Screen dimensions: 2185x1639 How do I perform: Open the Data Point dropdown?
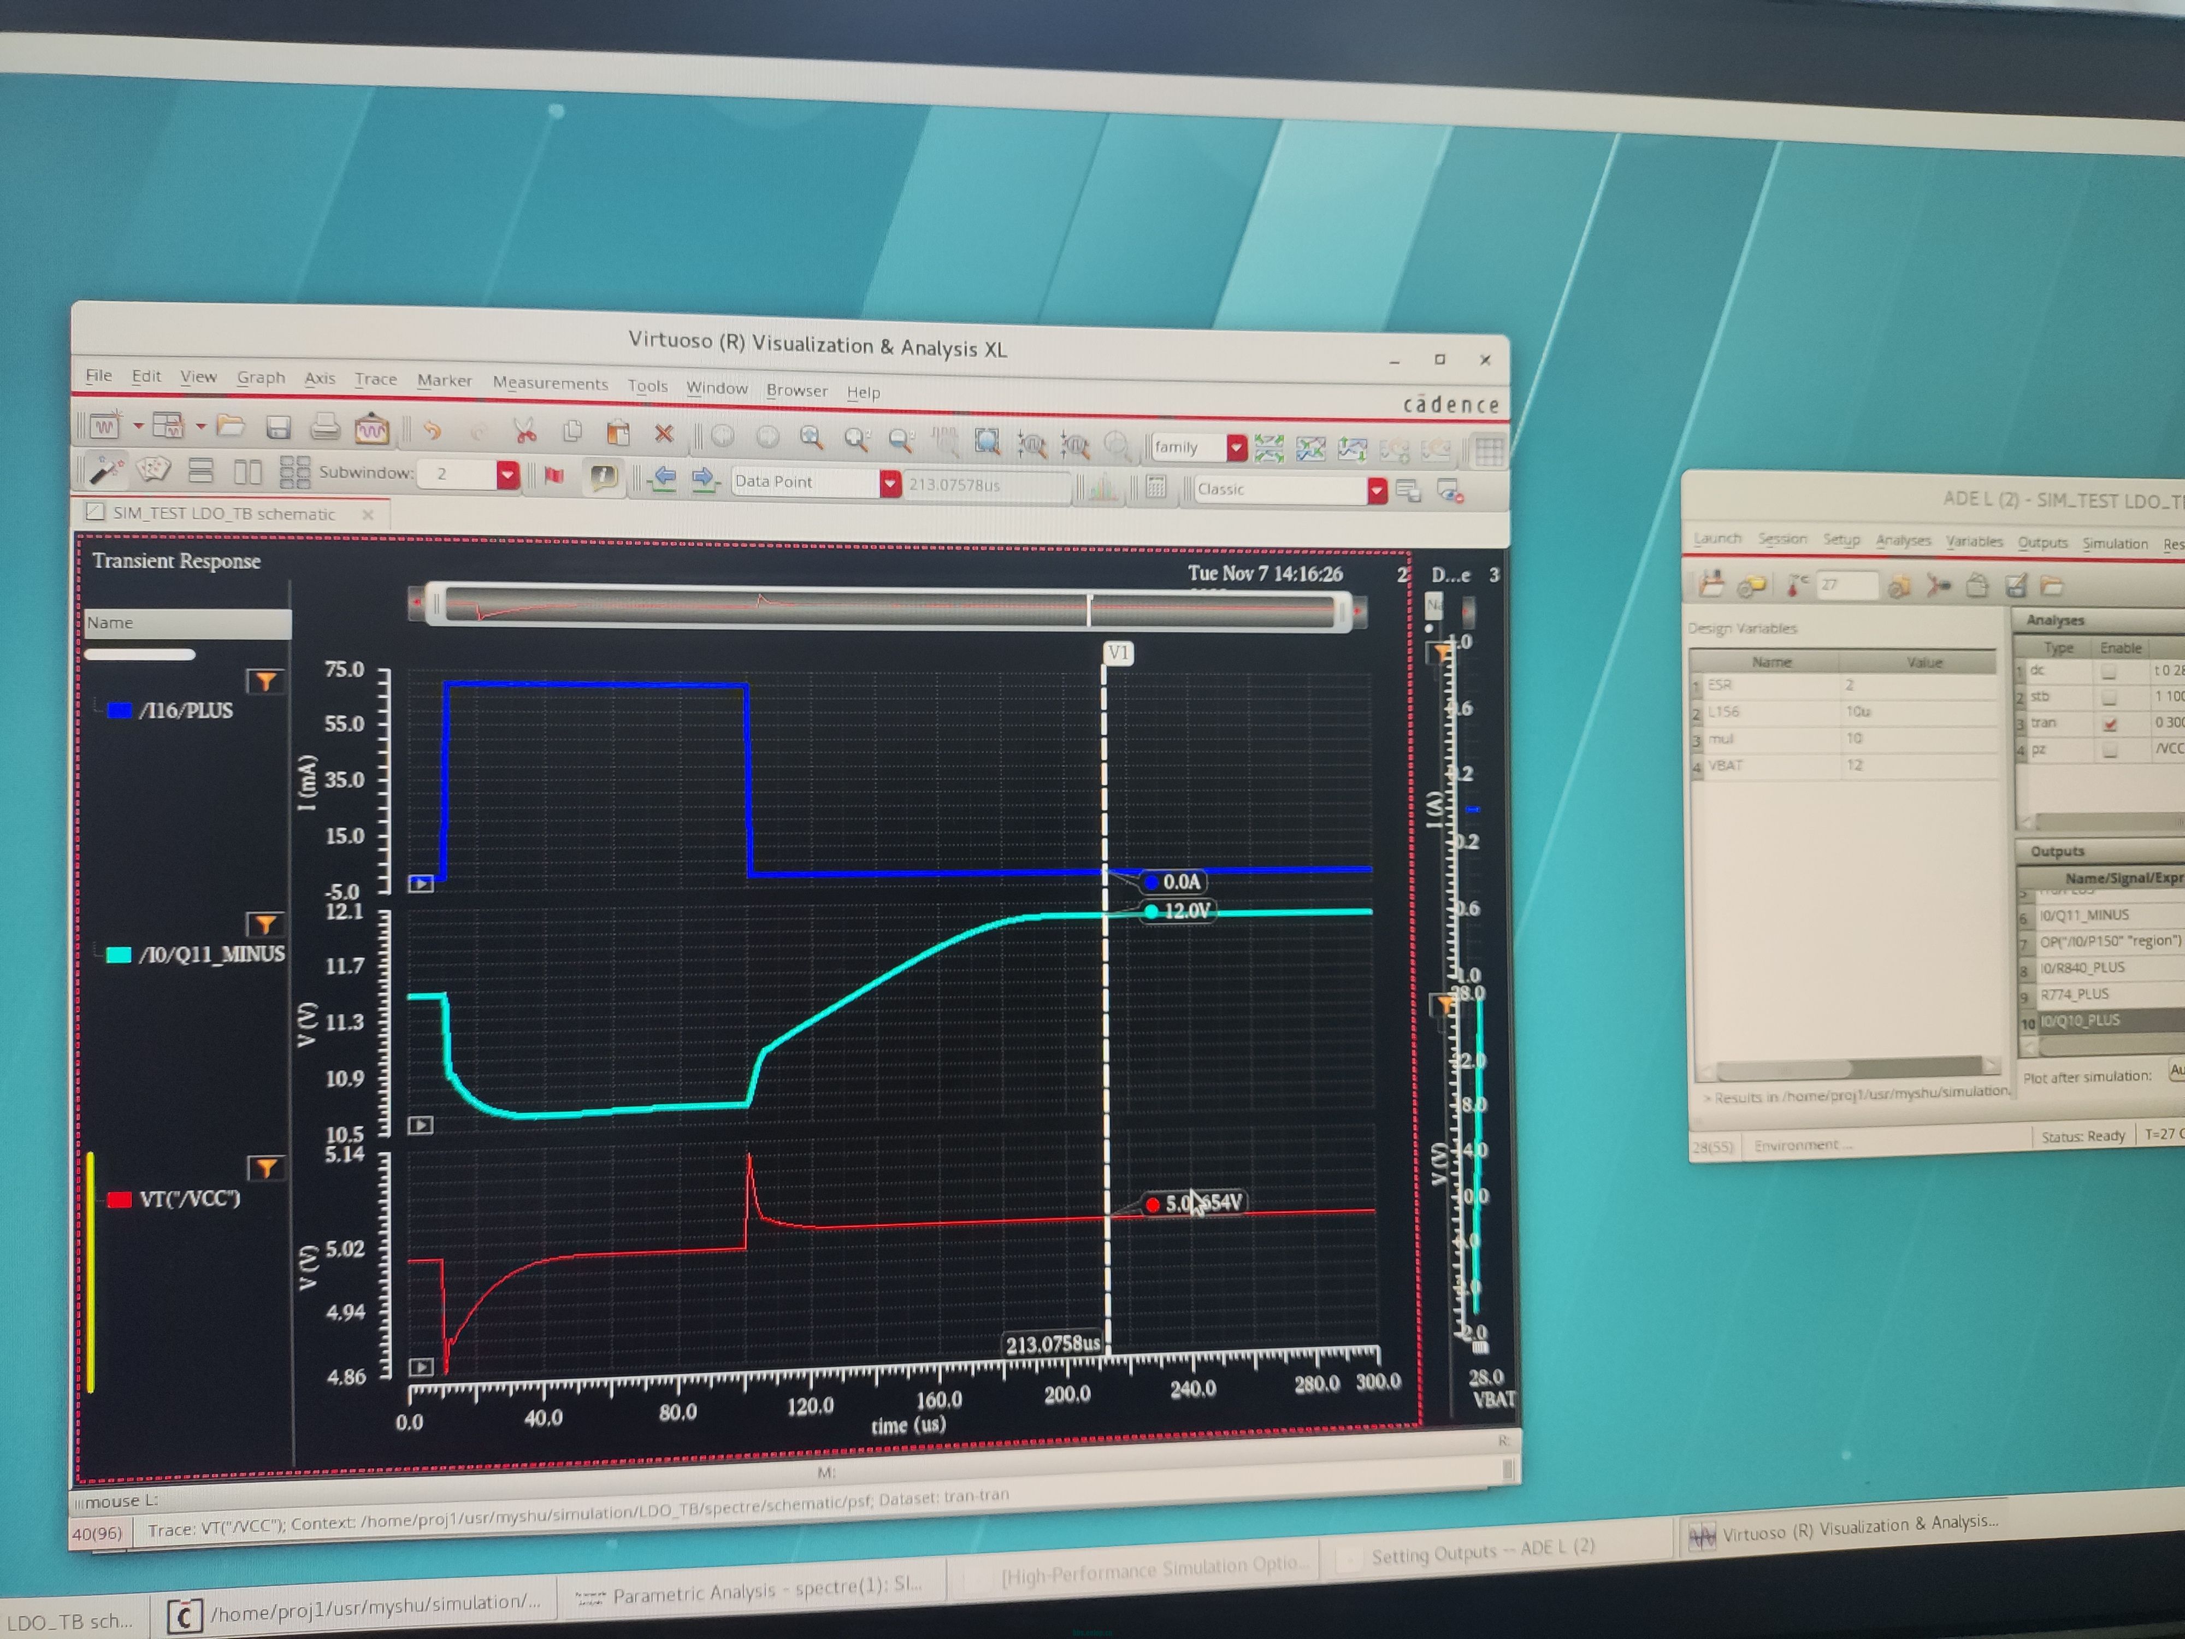coord(890,483)
